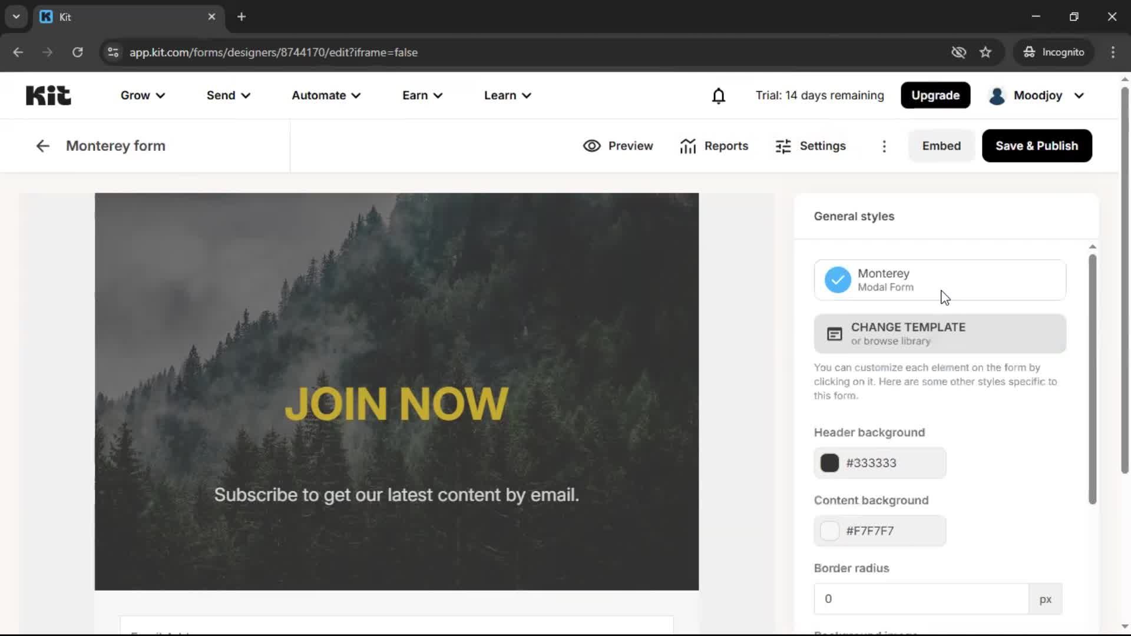Open the #333333 header background color swatch
Image resolution: width=1131 pixels, height=636 pixels.
tap(830, 463)
